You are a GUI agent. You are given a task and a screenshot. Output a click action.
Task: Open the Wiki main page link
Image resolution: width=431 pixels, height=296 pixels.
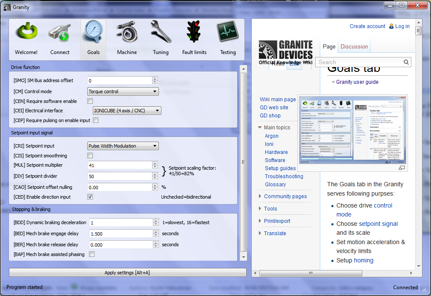point(278,100)
